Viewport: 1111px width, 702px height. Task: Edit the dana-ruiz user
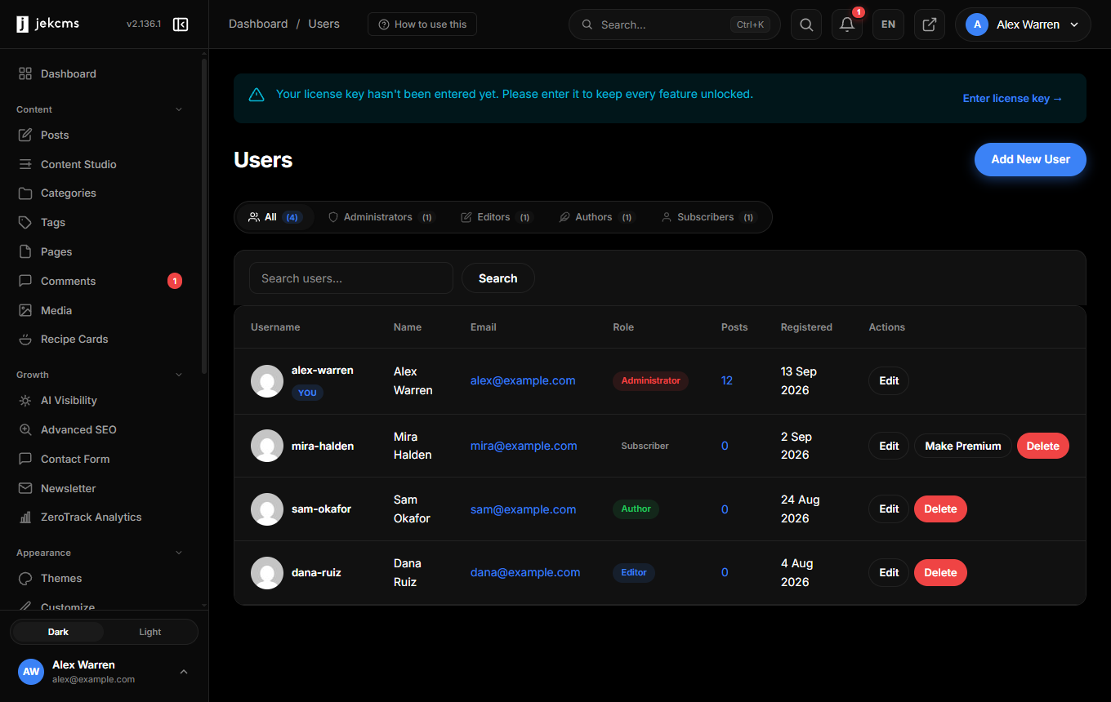(x=889, y=573)
